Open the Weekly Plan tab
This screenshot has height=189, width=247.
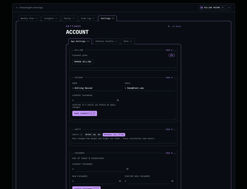pos(29,19)
